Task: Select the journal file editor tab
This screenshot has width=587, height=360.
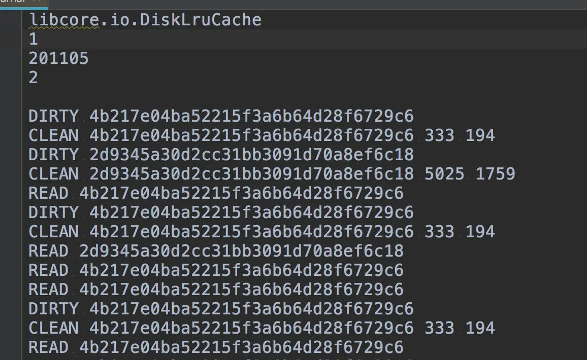Action: pyautogui.click(x=14, y=2)
